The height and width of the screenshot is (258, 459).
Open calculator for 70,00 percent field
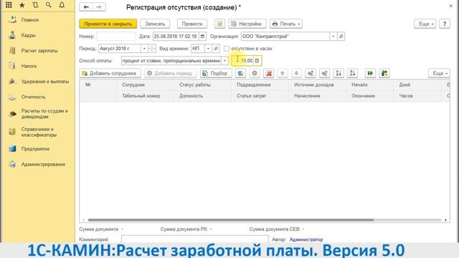click(x=257, y=61)
